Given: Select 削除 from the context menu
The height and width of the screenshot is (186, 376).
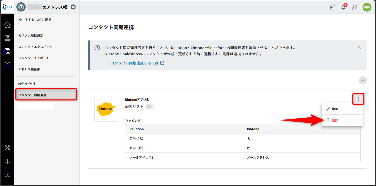Looking at the screenshot, I should tap(335, 120).
